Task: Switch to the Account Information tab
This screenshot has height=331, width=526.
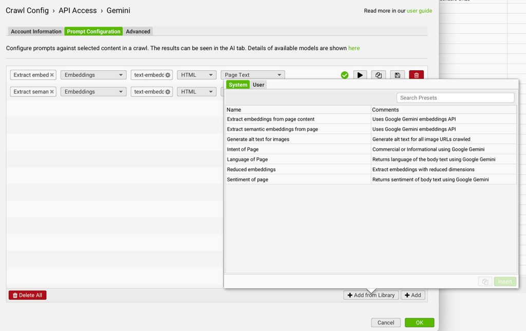Action: pos(36,31)
